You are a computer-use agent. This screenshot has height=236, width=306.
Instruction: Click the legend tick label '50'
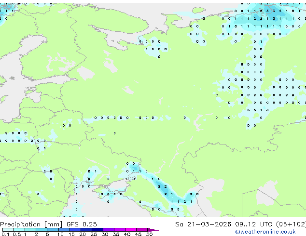click(149, 234)
